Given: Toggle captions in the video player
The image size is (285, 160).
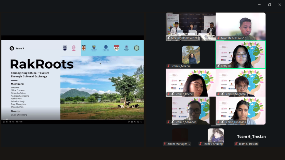Looking at the screenshot, I should [x=132, y=122].
